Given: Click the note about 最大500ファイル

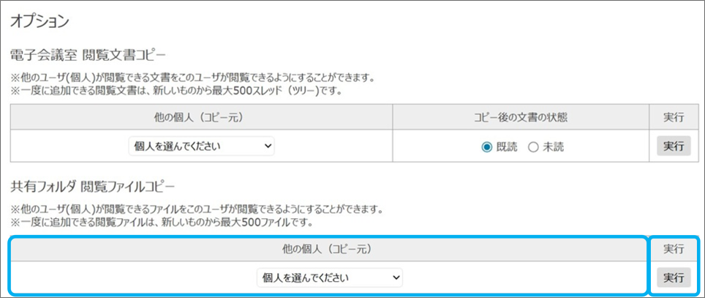Looking at the screenshot, I should point(162,222).
